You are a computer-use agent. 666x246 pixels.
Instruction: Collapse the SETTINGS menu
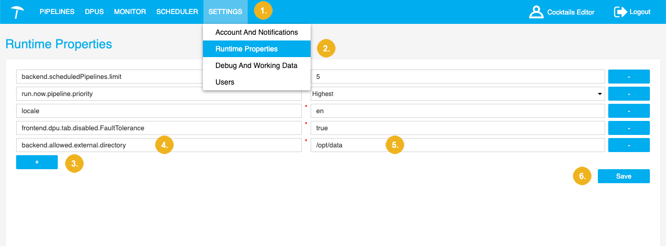pyautogui.click(x=225, y=12)
